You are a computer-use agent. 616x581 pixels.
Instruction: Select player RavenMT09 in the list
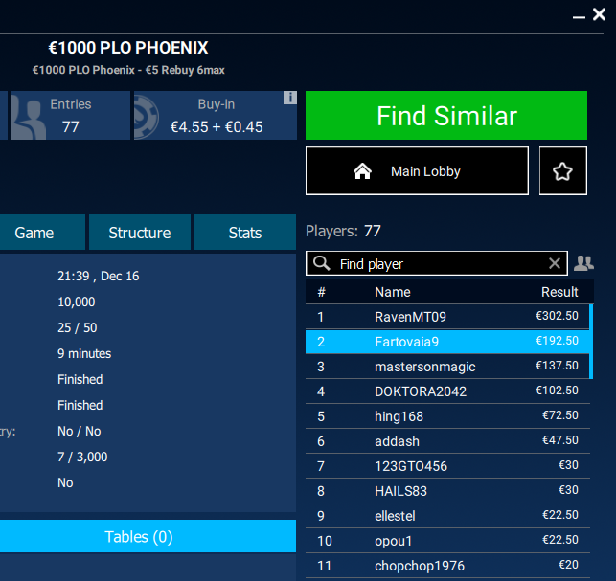tap(447, 317)
